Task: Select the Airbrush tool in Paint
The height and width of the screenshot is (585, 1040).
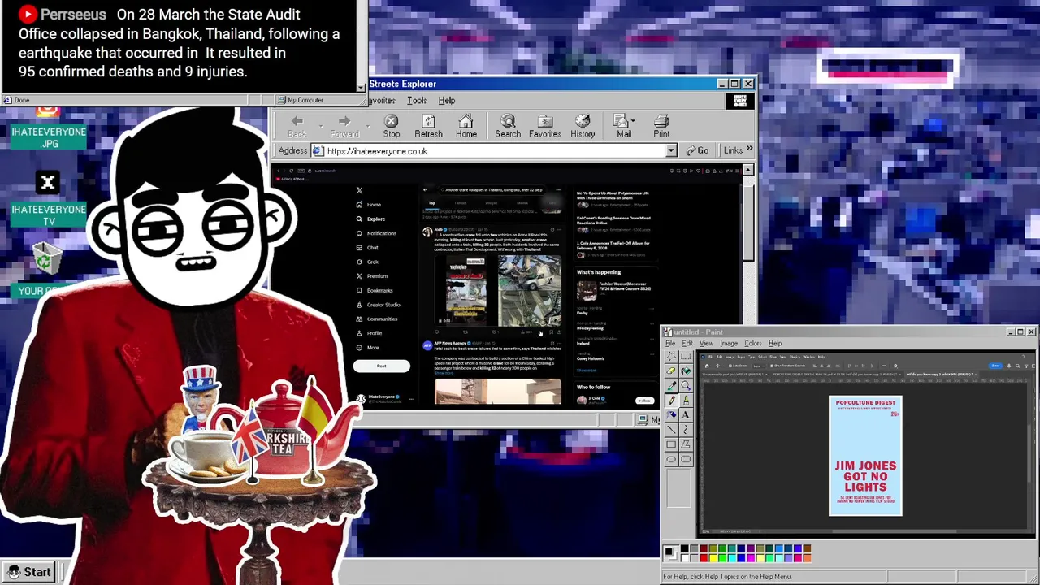Action: coord(671,414)
